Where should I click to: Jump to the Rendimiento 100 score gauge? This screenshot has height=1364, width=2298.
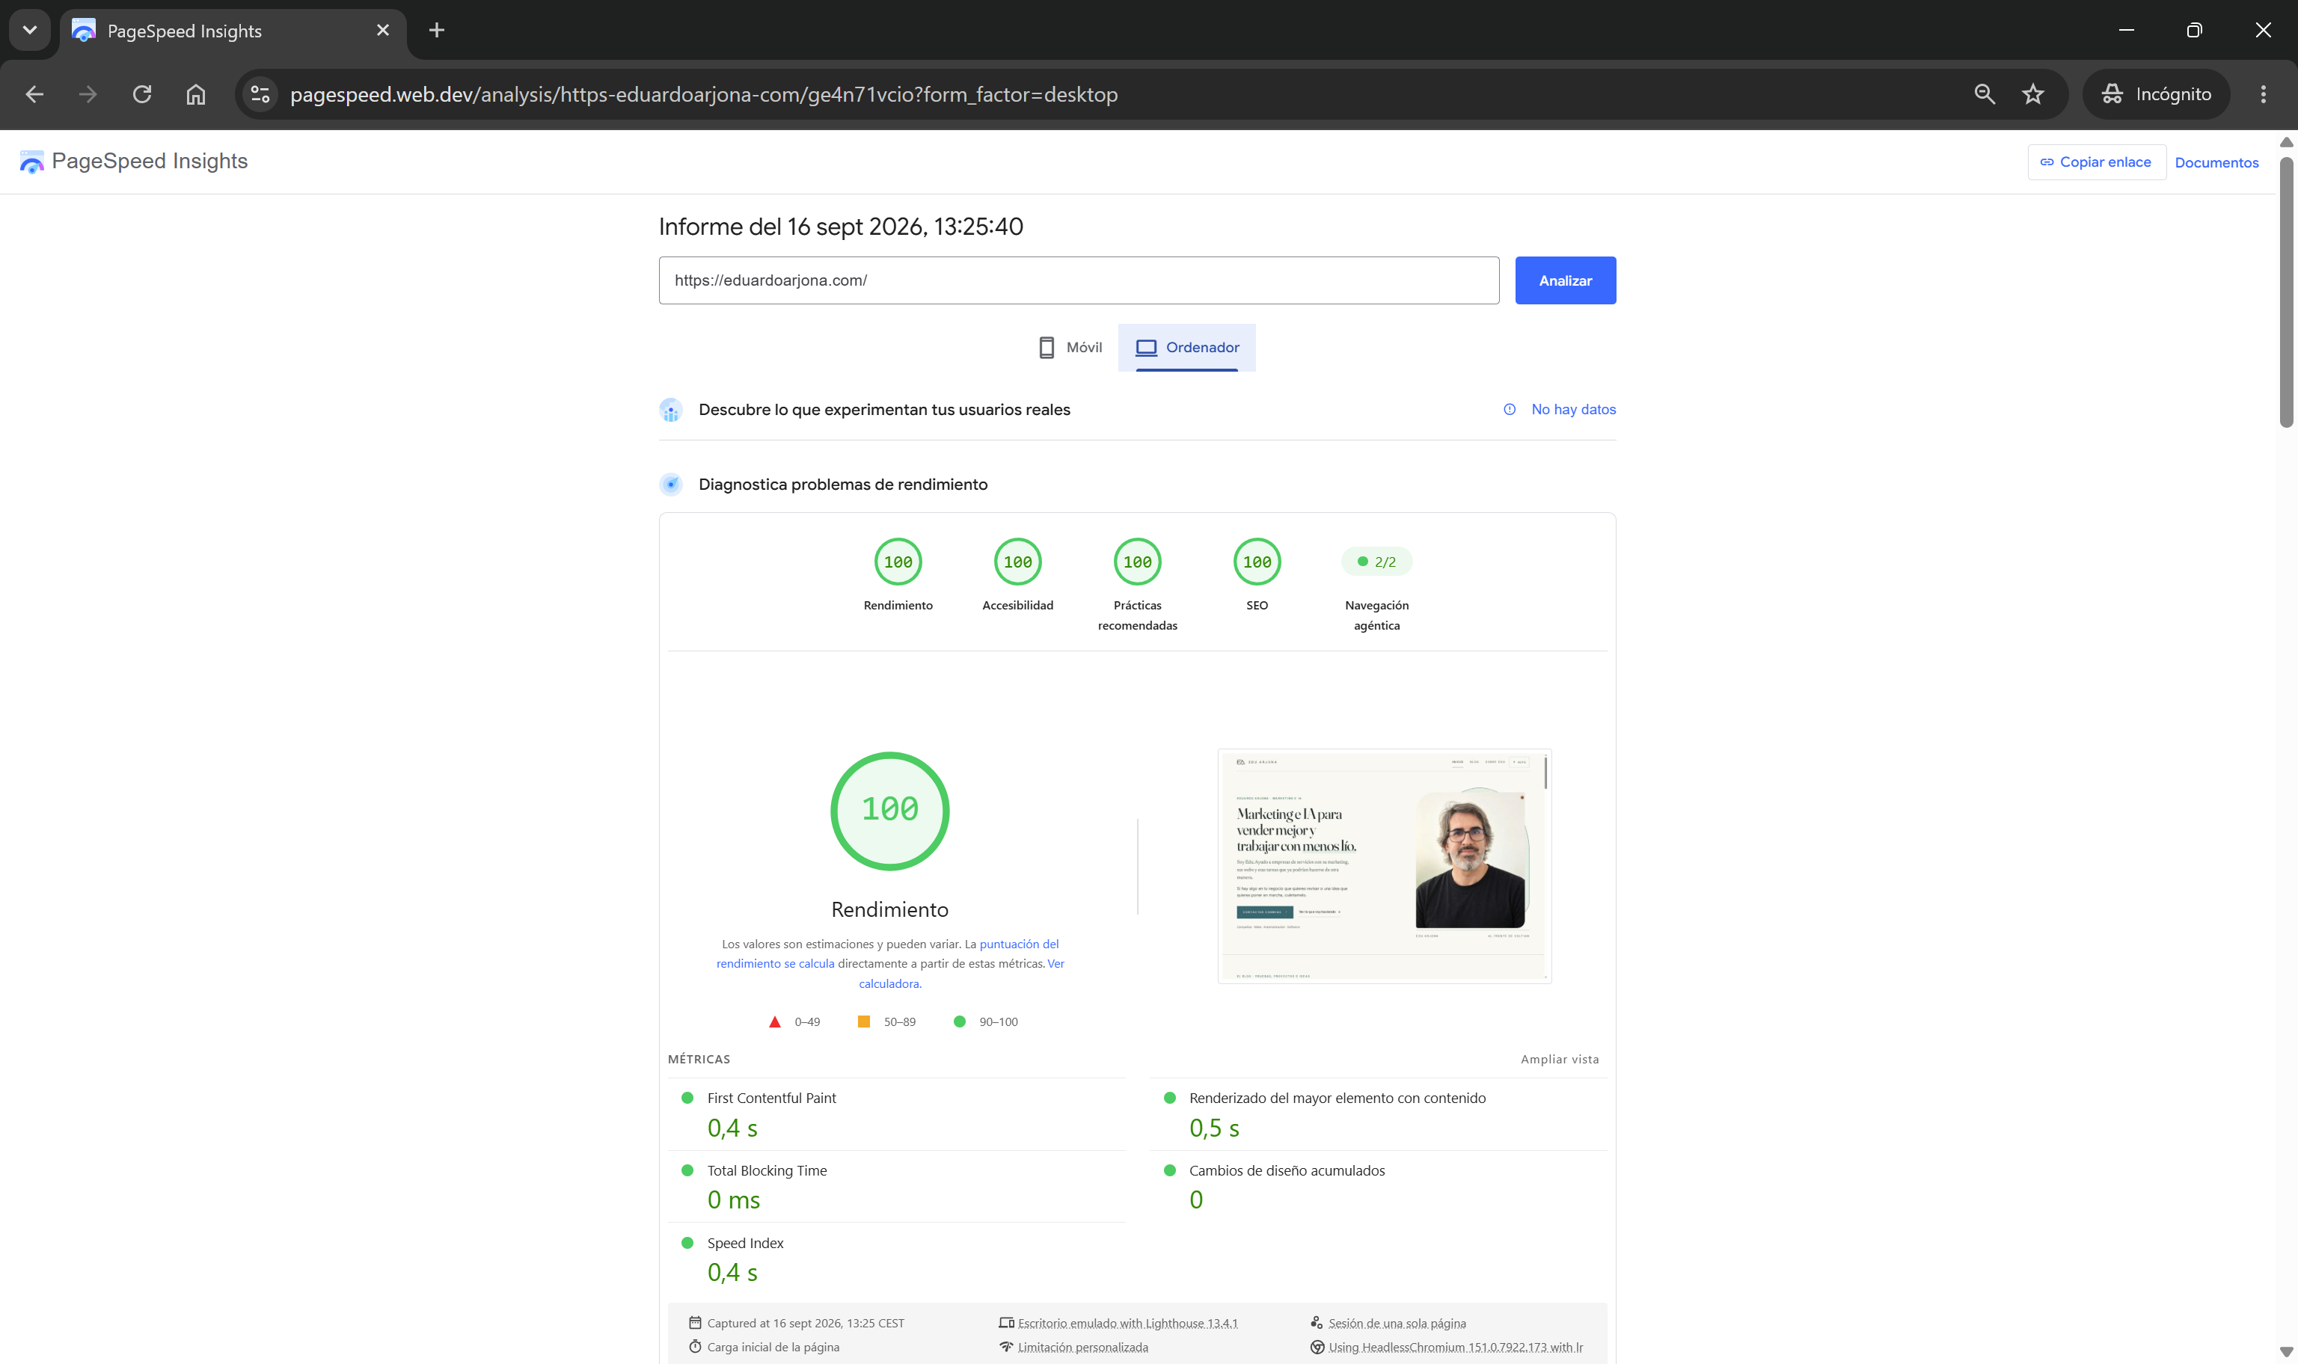point(898,562)
